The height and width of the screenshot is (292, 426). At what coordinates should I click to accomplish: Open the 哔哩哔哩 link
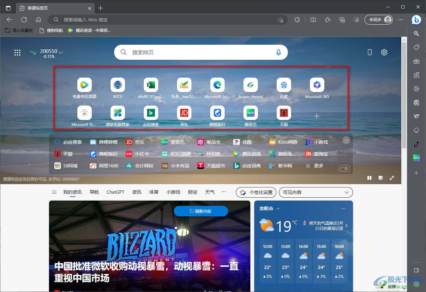[104, 142]
